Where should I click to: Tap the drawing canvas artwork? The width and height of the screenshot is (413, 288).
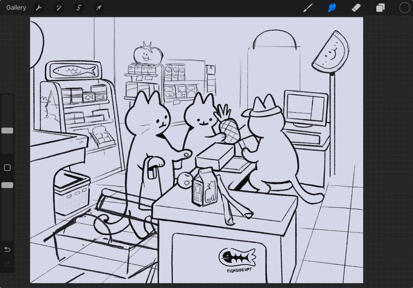(x=197, y=150)
